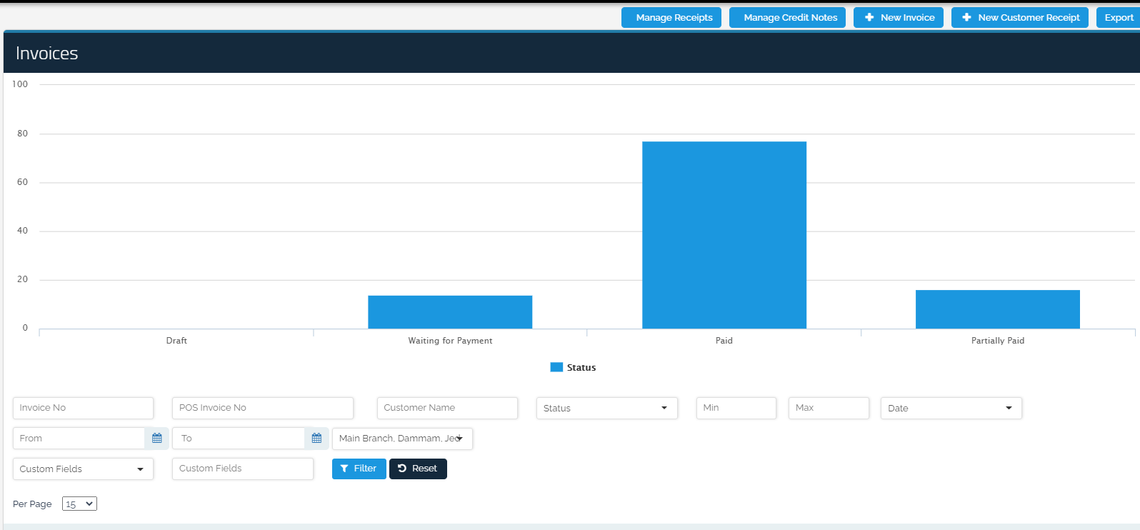The width and height of the screenshot is (1140, 530).
Task: Click the Partially Paid chart bar
Action: [998, 309]
